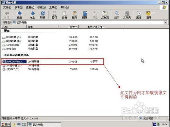Click the 复制到 (Copy to) icon

point(105,13)
